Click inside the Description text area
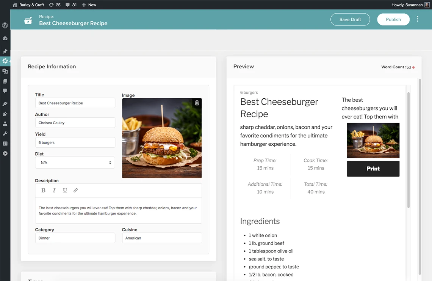 118,211
